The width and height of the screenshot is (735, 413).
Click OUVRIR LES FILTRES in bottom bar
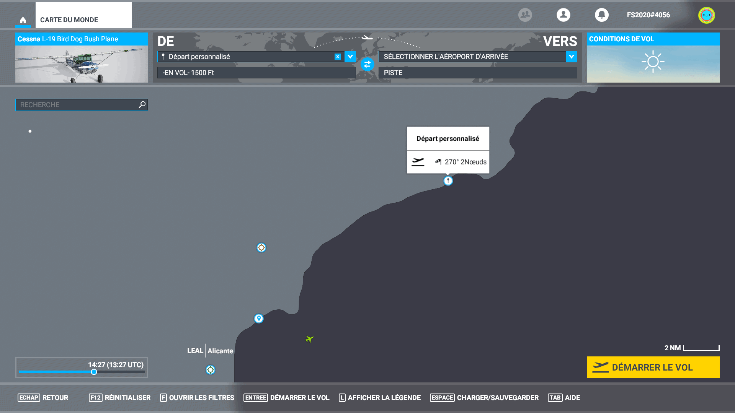[x=197, y=398]
